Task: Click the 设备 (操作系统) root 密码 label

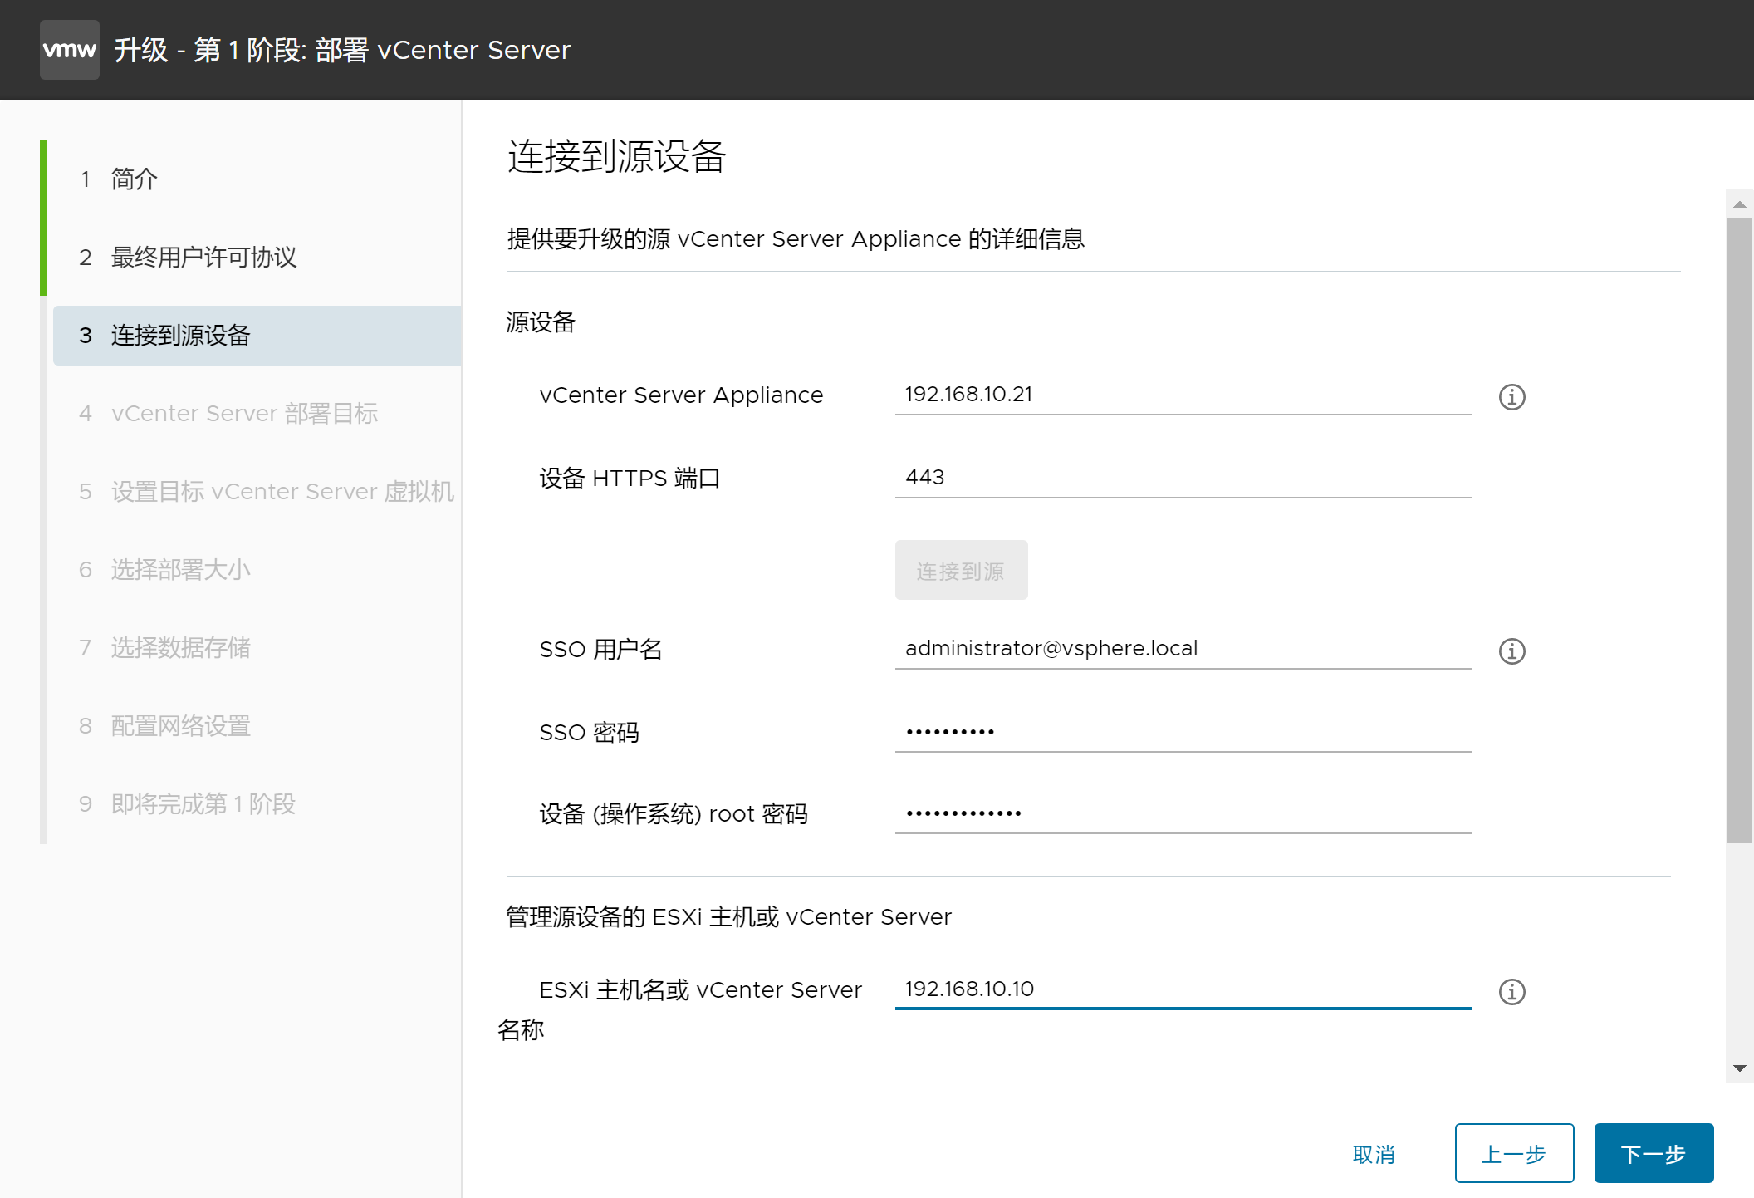Action: pos(674,814)
